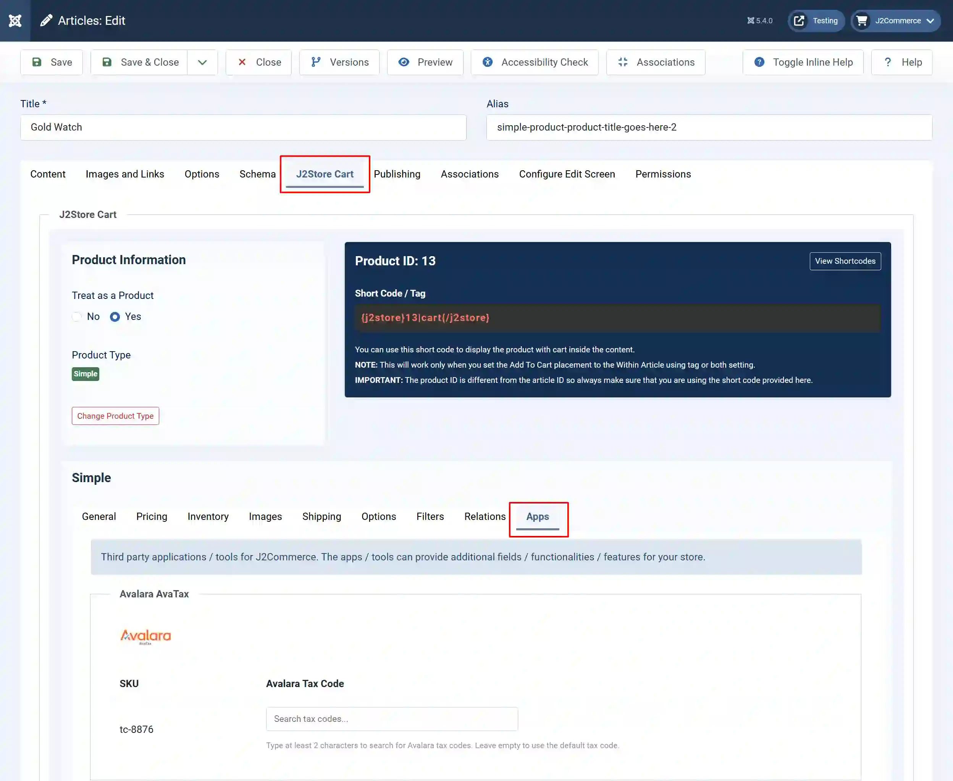Screen dimensions: 953x781
Task: Click the Save button
Action: [x=52, y=62]
